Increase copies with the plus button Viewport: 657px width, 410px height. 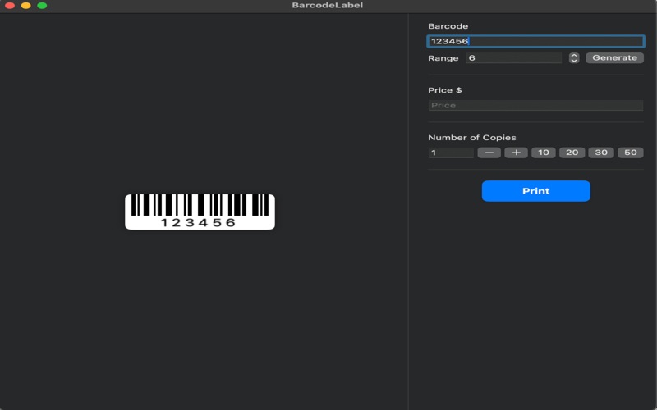[516, 153]
